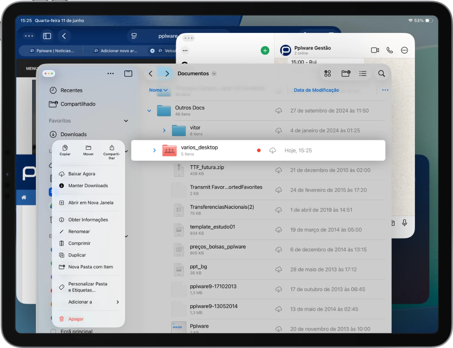Click the search magnifier in Files toolbar
Image resolution: width=453 pixels, height=348 pixels.
(x=382, y=74)
